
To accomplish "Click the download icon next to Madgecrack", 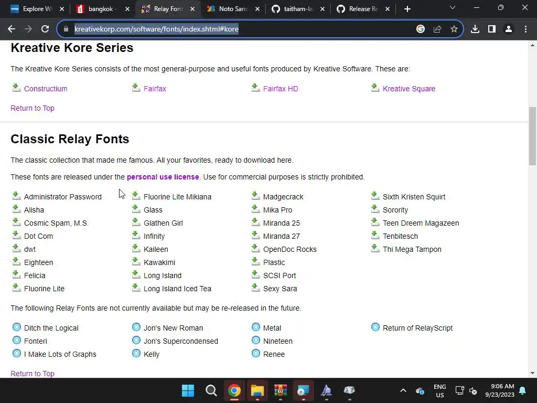I will pos(255,196).
